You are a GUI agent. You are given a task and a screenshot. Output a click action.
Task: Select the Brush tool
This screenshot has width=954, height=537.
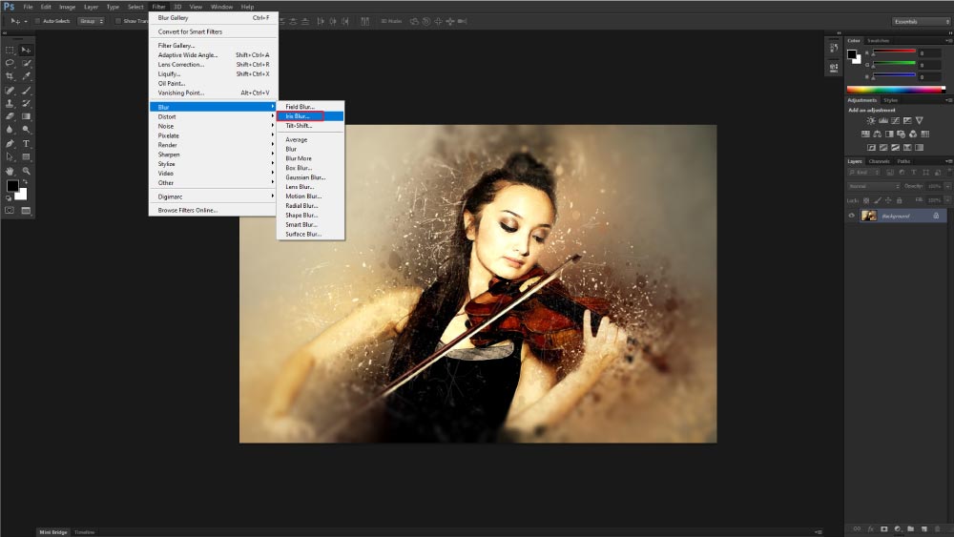click(x=26, y=90)
